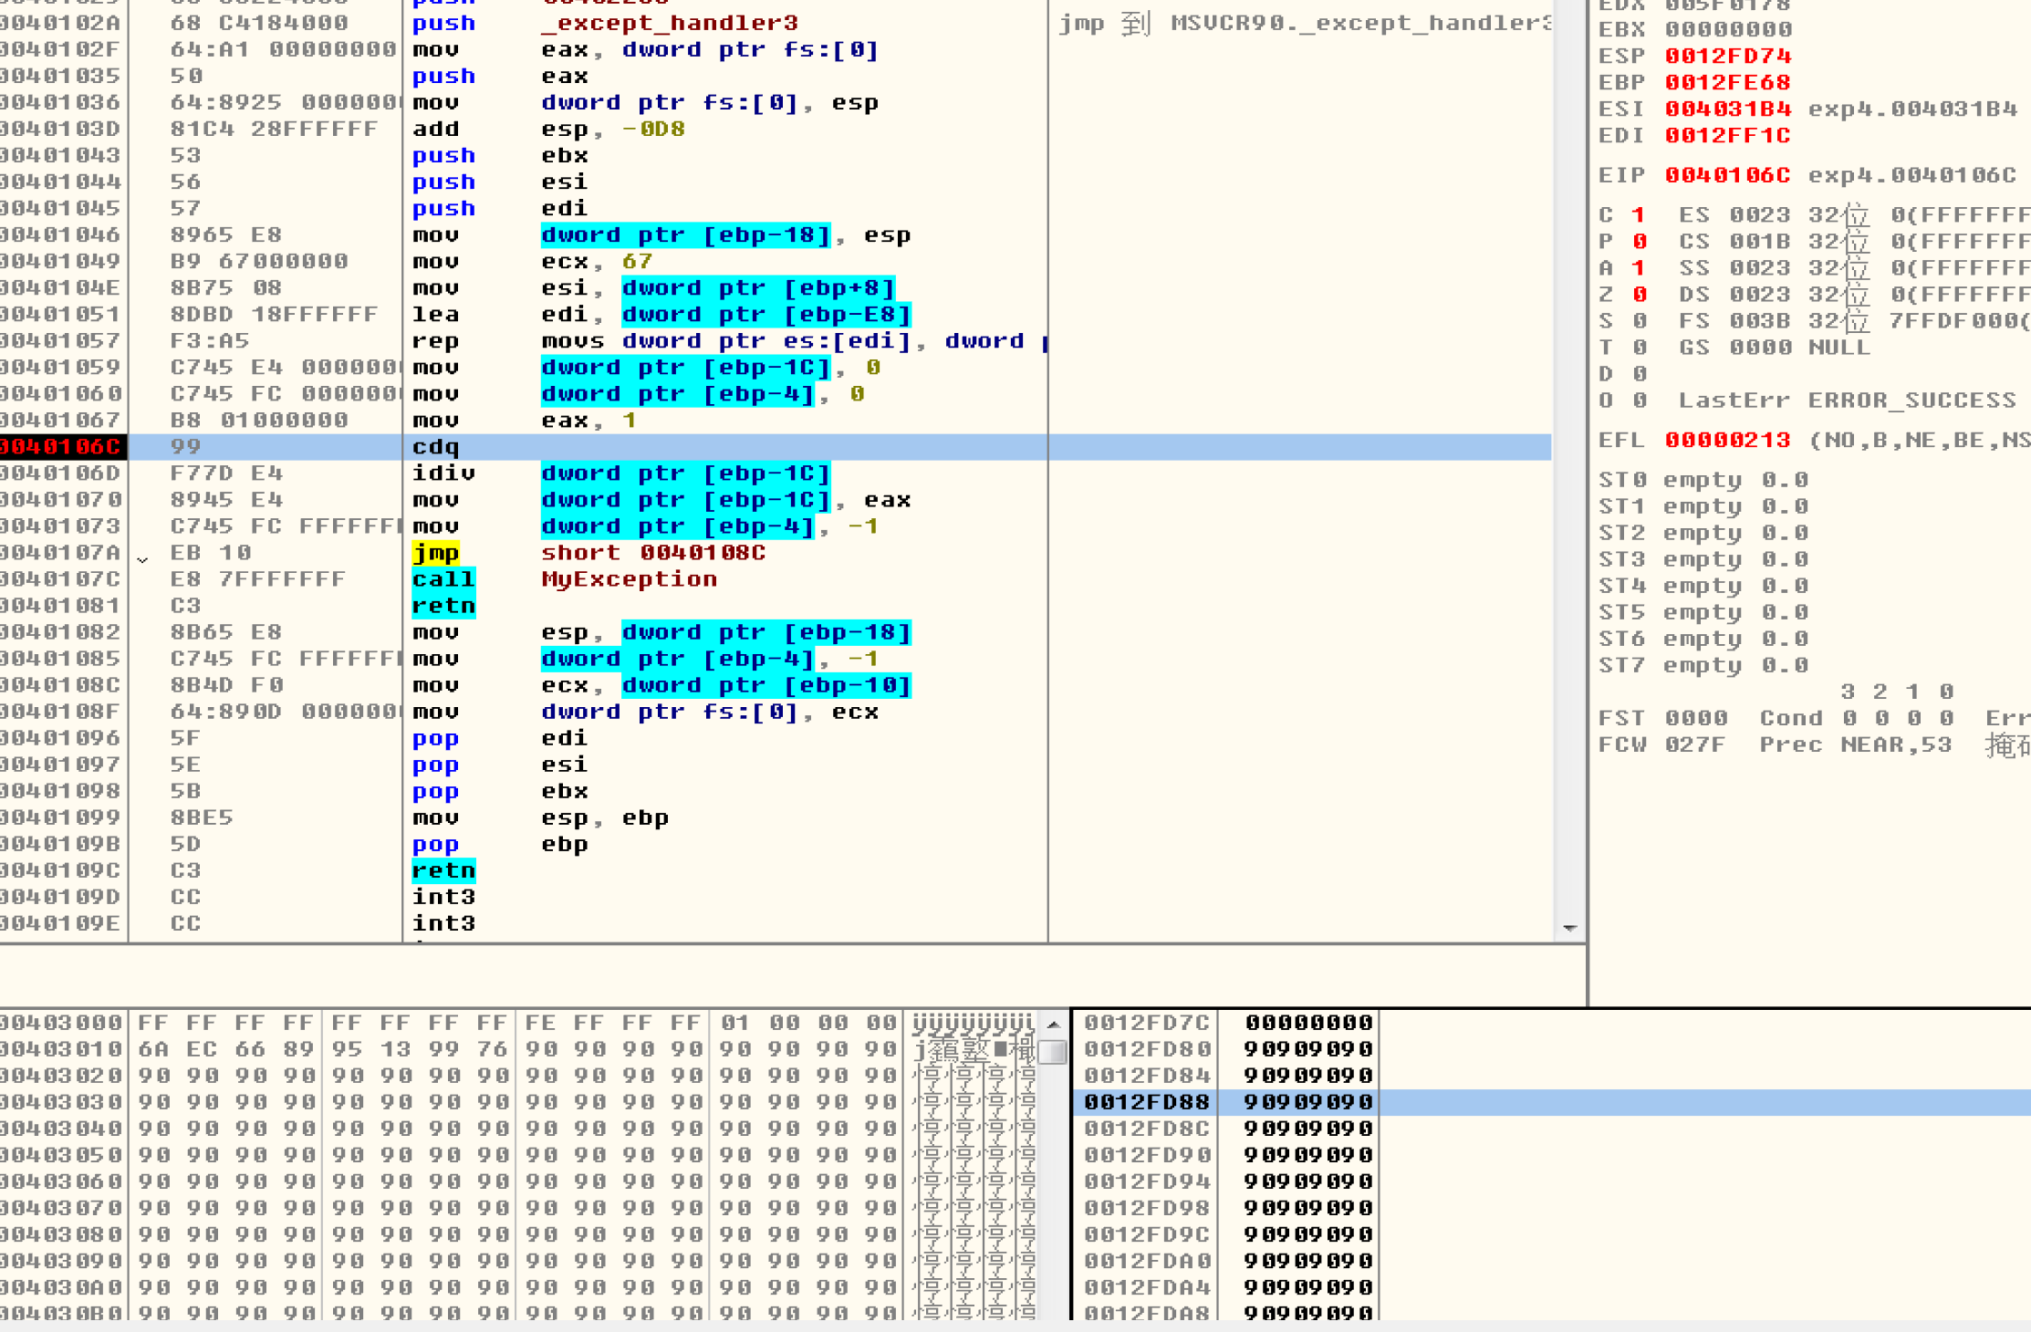Viewport: 2031px width, 1332px height.
Task: Select the pop ebp instruction row
Action: 500,844
